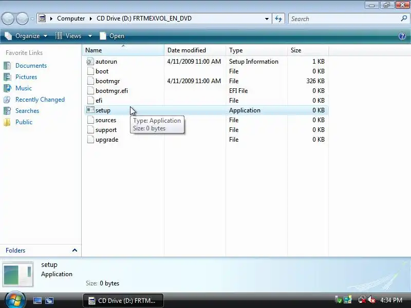
Task: Click the boot file icon
Action: pyautogui.click(x=90, y=71)
